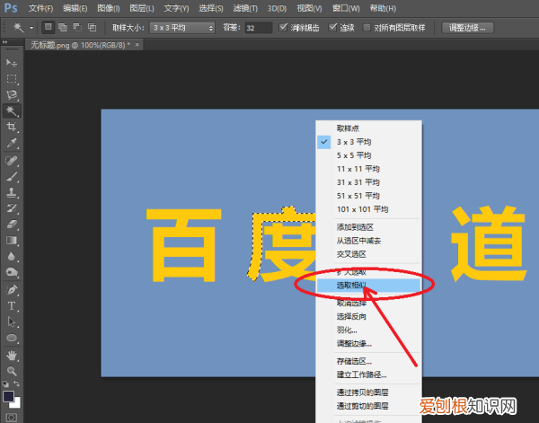
Task: Select the Lasso tool
Action: click(12, 94)
